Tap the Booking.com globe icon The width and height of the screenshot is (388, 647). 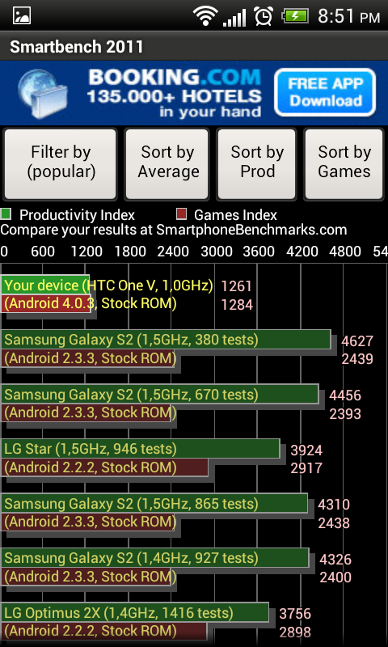pos(43,94)
